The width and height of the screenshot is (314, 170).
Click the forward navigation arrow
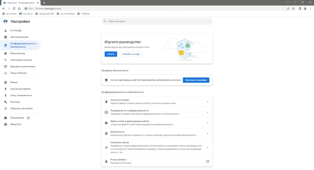9,8
